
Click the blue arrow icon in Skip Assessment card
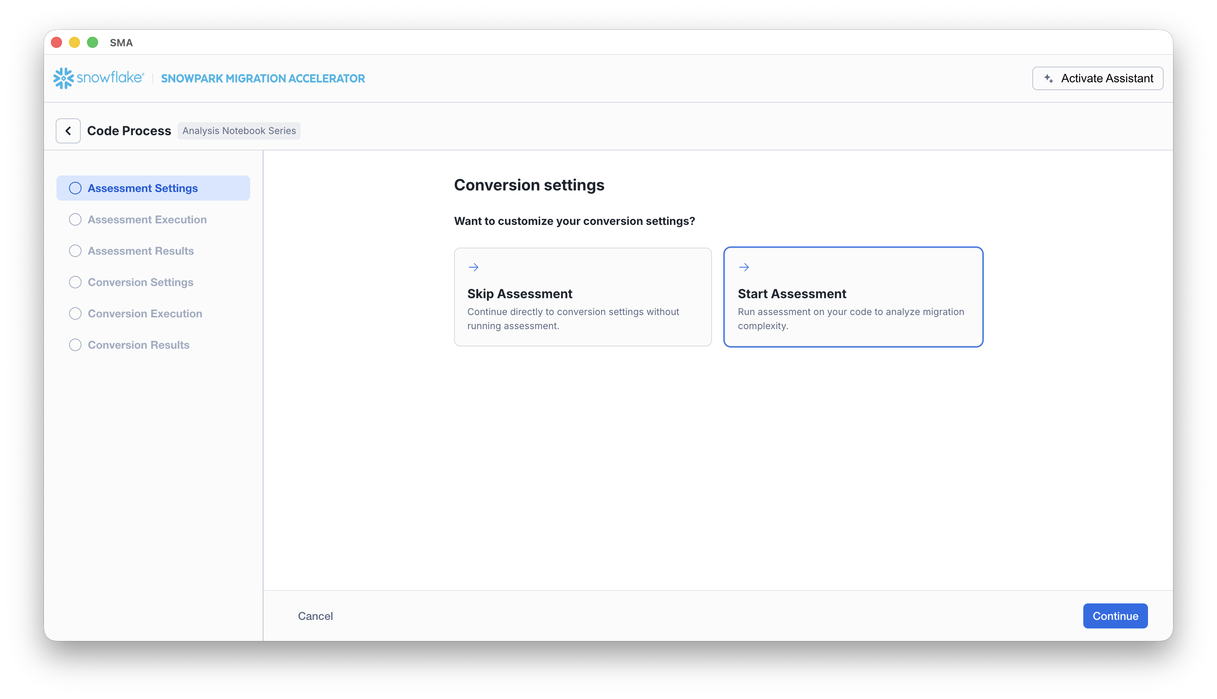[474, 267]
